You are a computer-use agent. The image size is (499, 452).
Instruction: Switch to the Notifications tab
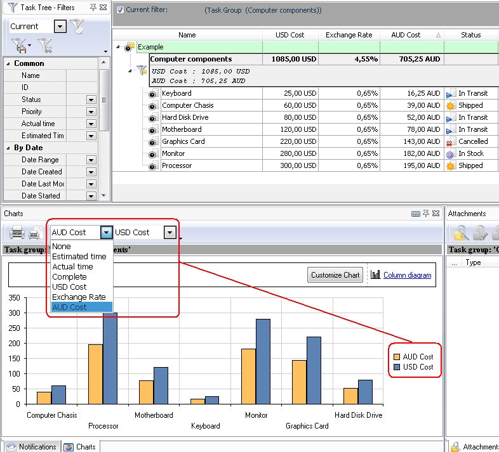pos(31,446)
